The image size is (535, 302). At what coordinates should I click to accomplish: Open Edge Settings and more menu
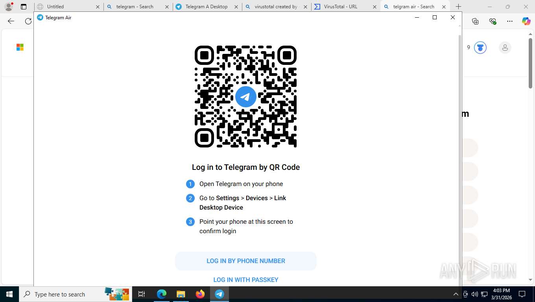[510, 21]
